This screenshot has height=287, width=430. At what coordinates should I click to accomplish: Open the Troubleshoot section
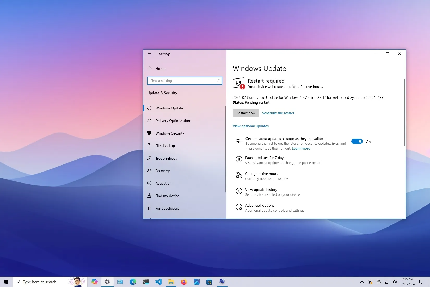point(166,158)
